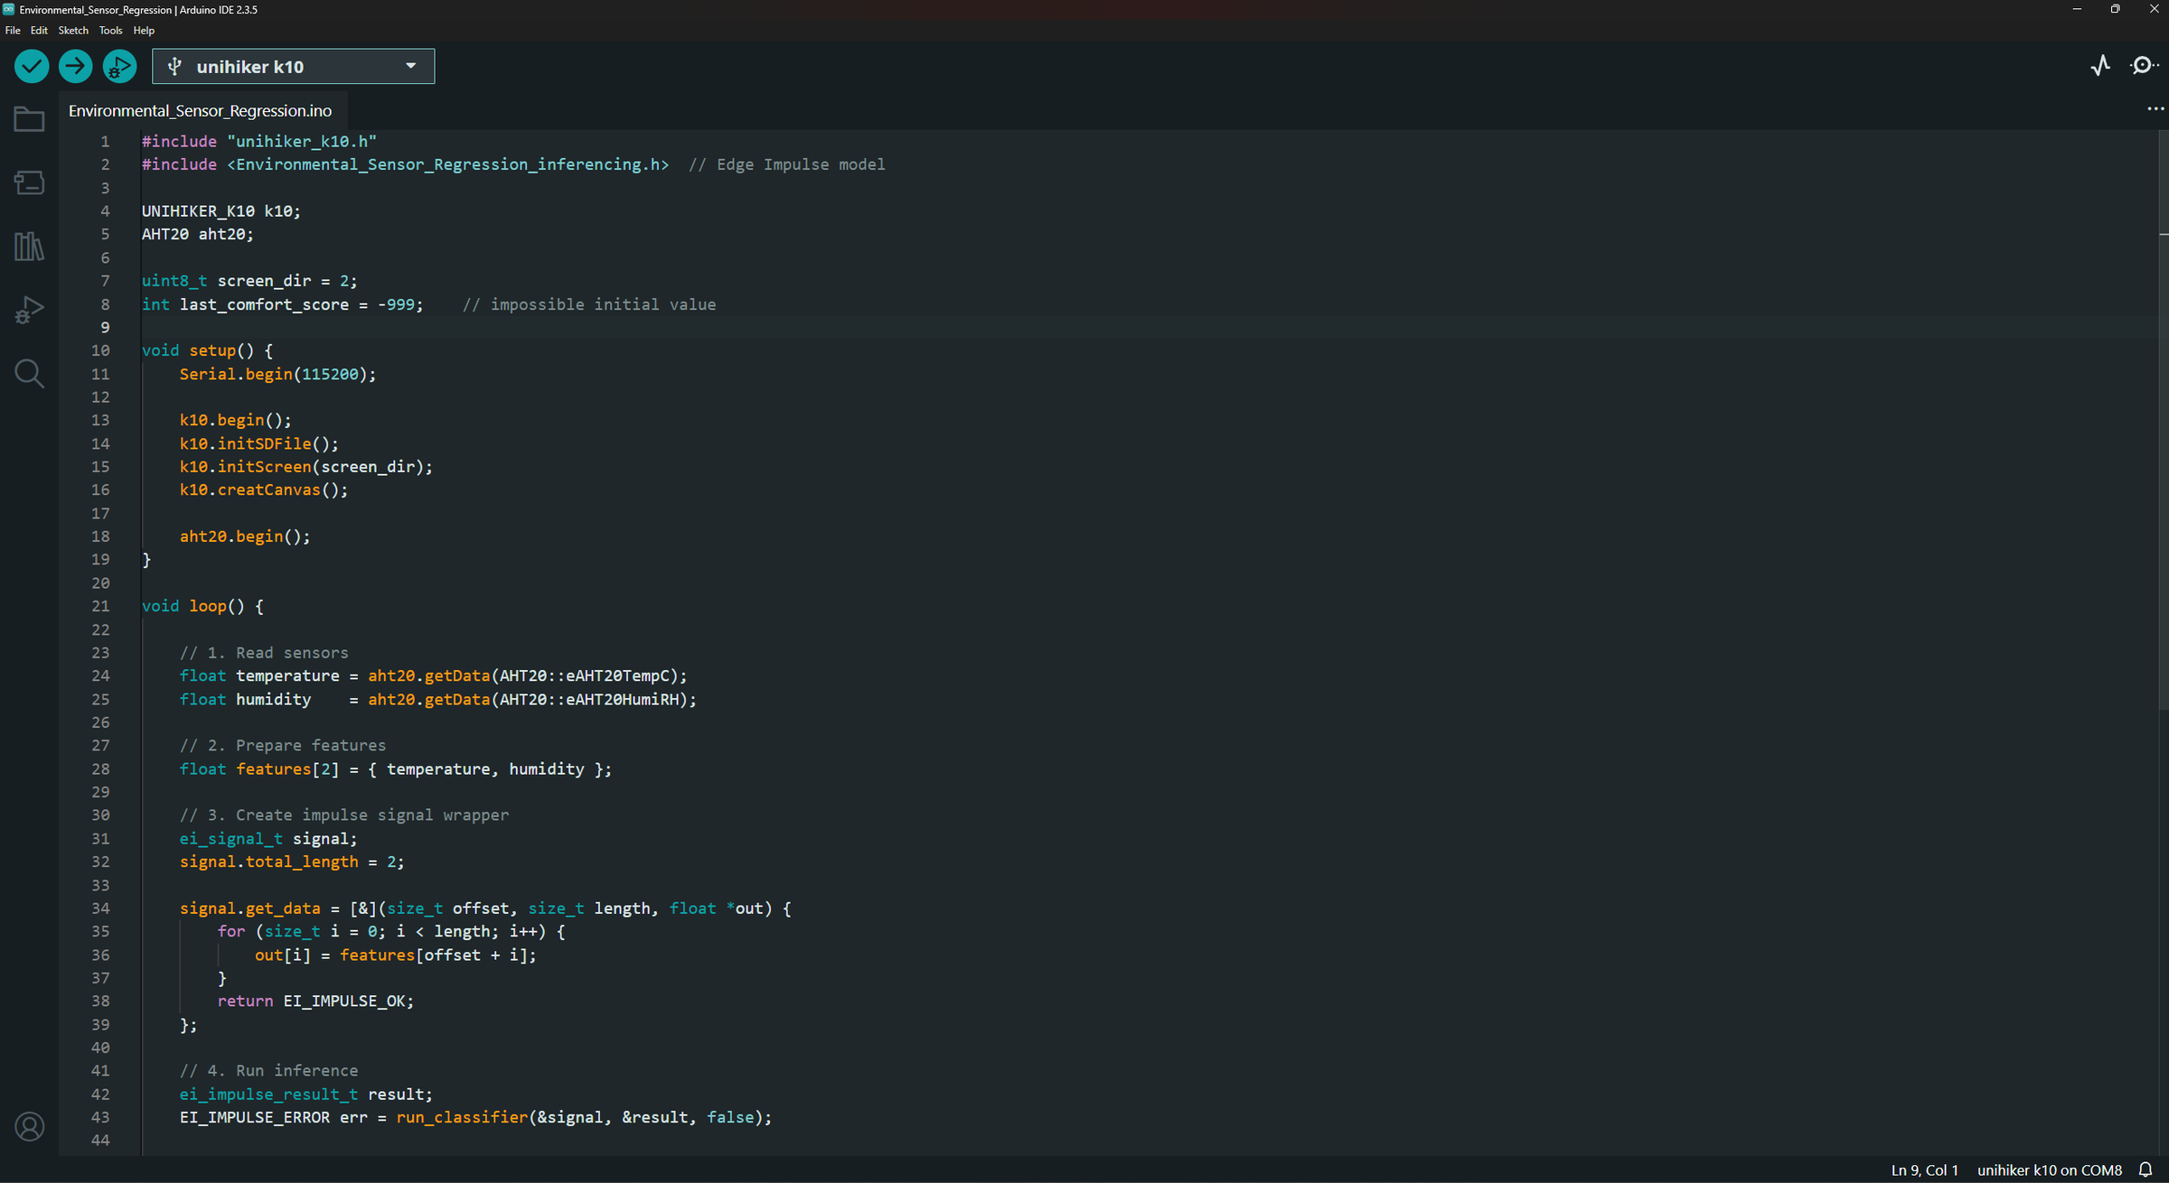Click on 'Serial.begin(115200);' code line
The height and width of the screenshot is (1183, 2169).
pyautogui.click(x=277, y=374)
